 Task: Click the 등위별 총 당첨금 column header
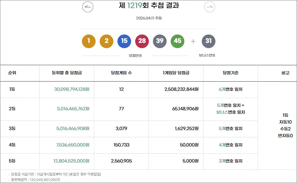[x=67, y=73]
